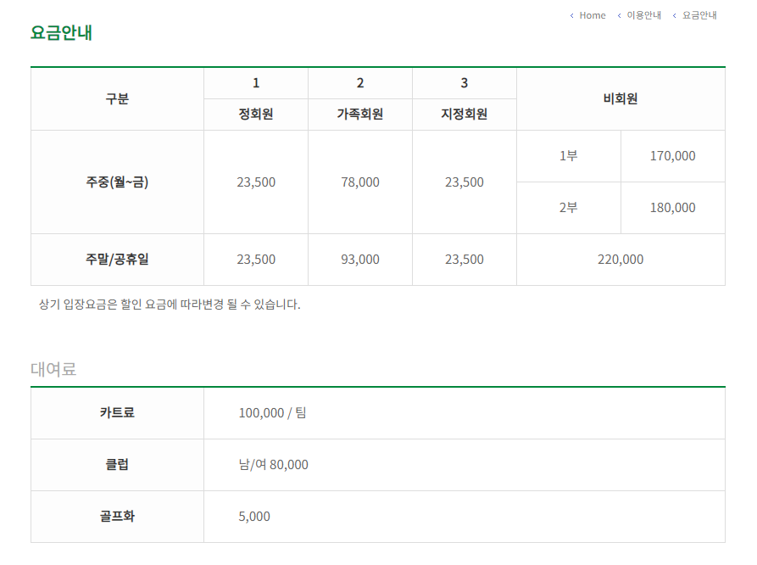Click the 100,000 / 팀 cart fee
Viewport: 757px width, 565px height.
click(273, 413)
